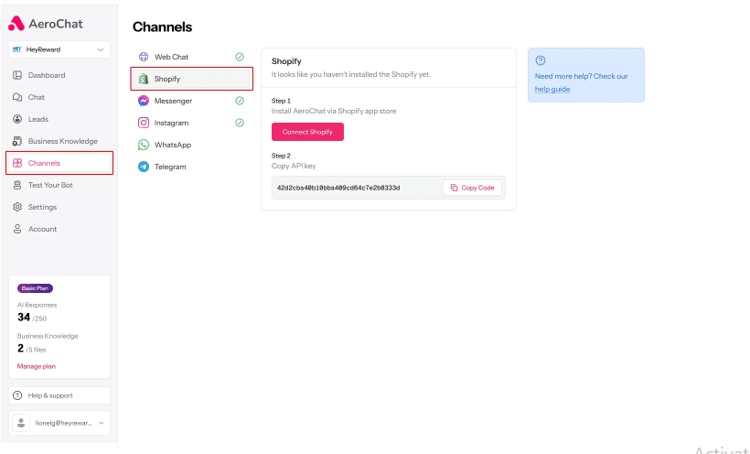Click the Web Chat globe icon
750x454 pixels.
144,57
